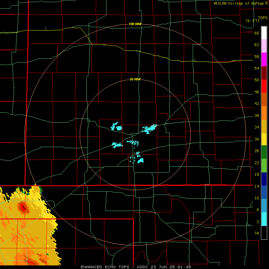Click the cyan echo pair northwest of the radar
269x269 pixels.
pos(117,126)
